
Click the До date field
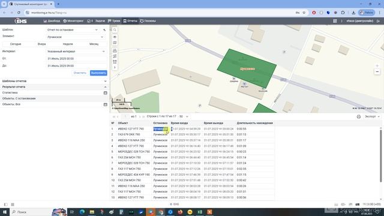[x=76, y=66]
